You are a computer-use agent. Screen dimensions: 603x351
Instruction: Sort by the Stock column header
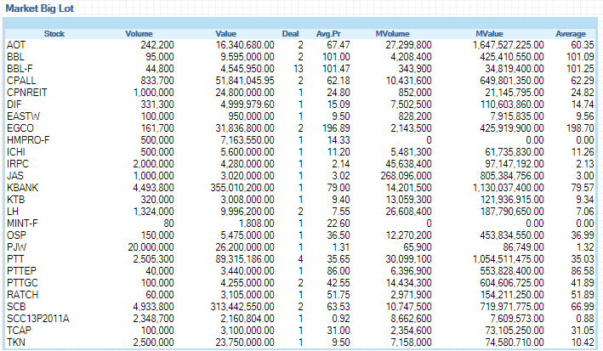54,34
